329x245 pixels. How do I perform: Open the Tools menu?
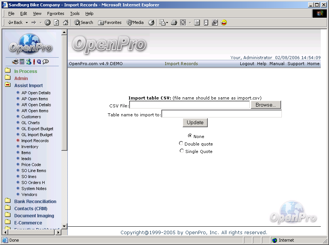74,13
